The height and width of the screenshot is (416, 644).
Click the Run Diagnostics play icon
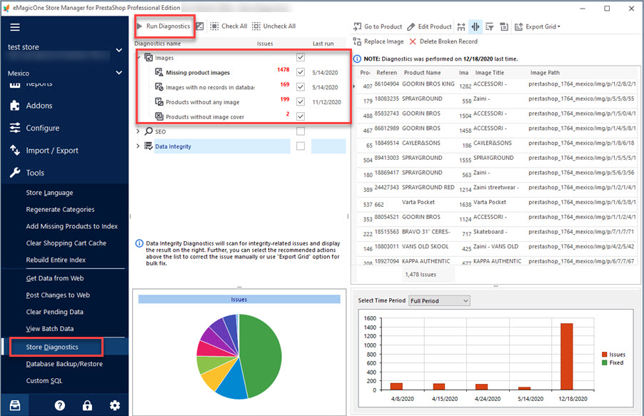point(140,26)
